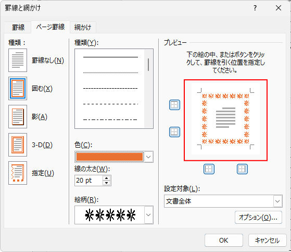Open the 色 color dropdown arrow
Screen dimensions: 291x252
pyautogui.click(x=148, y=157)
